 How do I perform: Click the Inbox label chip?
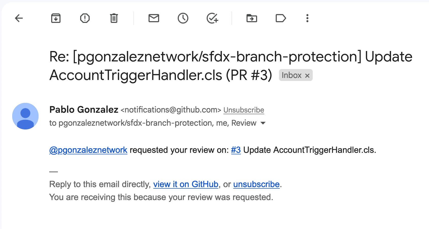[x=291, y=75]
